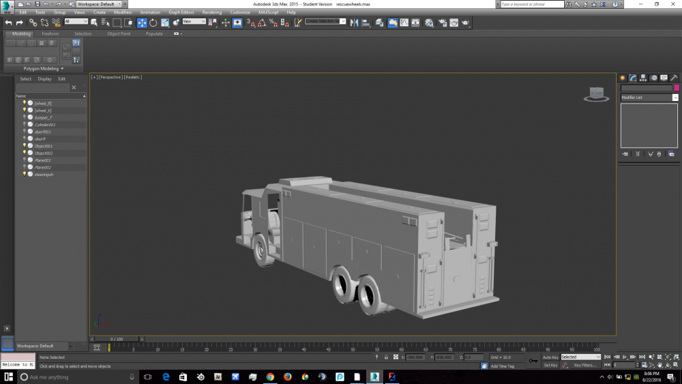
Task: Click the pink object color swatch
Action: click(677, 88)
